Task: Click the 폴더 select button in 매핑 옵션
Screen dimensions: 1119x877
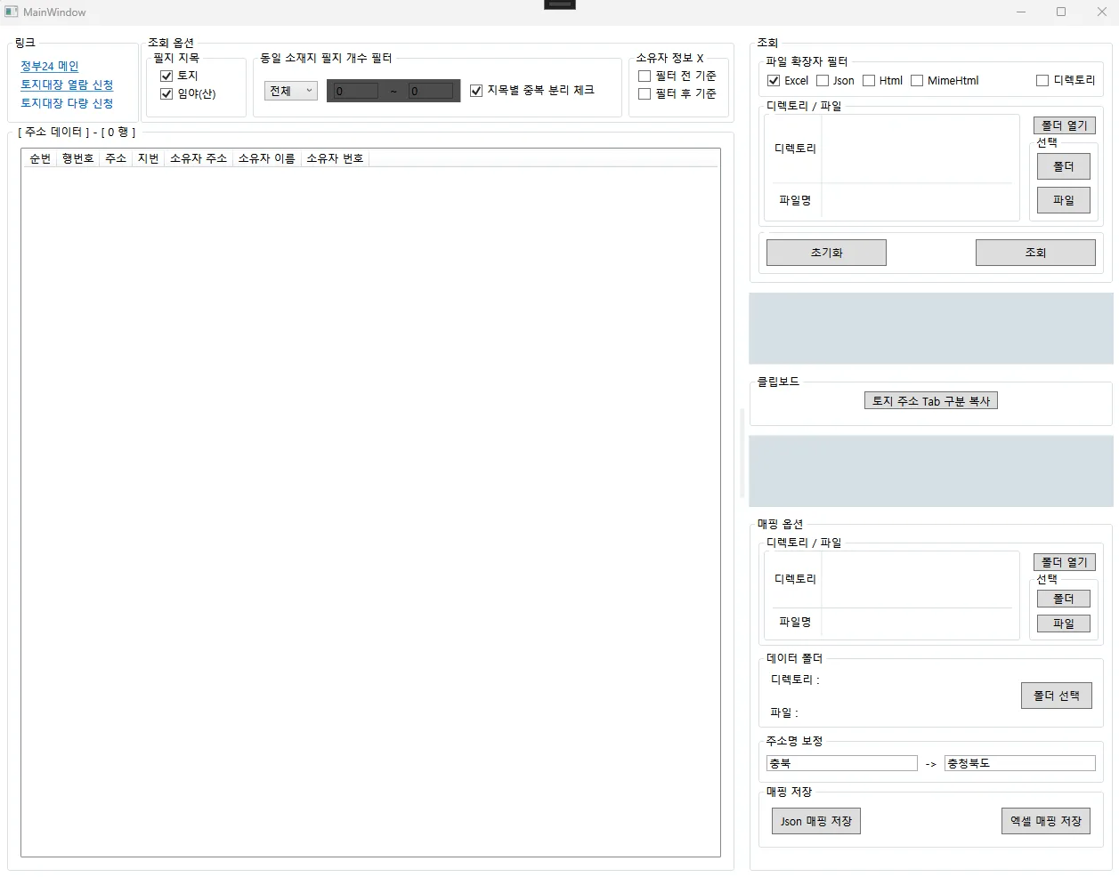Action: tap(1064, 599)
